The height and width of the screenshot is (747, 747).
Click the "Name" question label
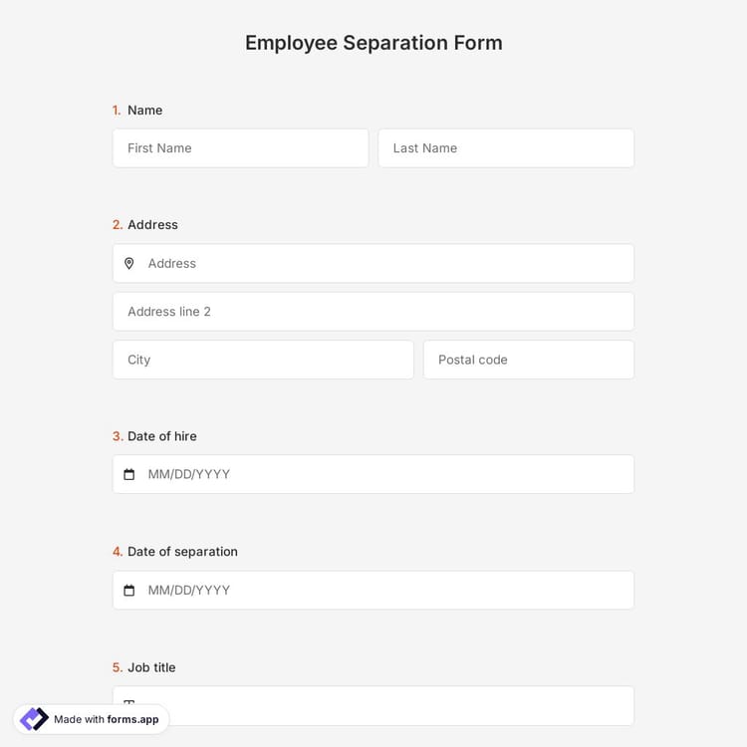[144, 111]
